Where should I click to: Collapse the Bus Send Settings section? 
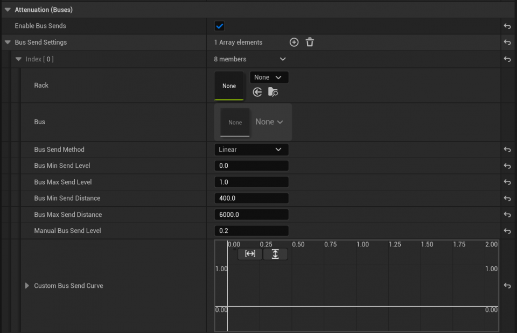pyautogui.click(x=7, y=42)
